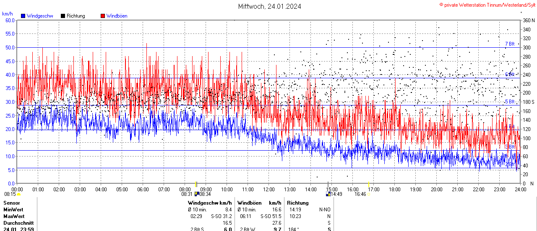Click the red Windböen legend swatch
Image resolution: width=537 pixels, height=231 pixels.
103,16
